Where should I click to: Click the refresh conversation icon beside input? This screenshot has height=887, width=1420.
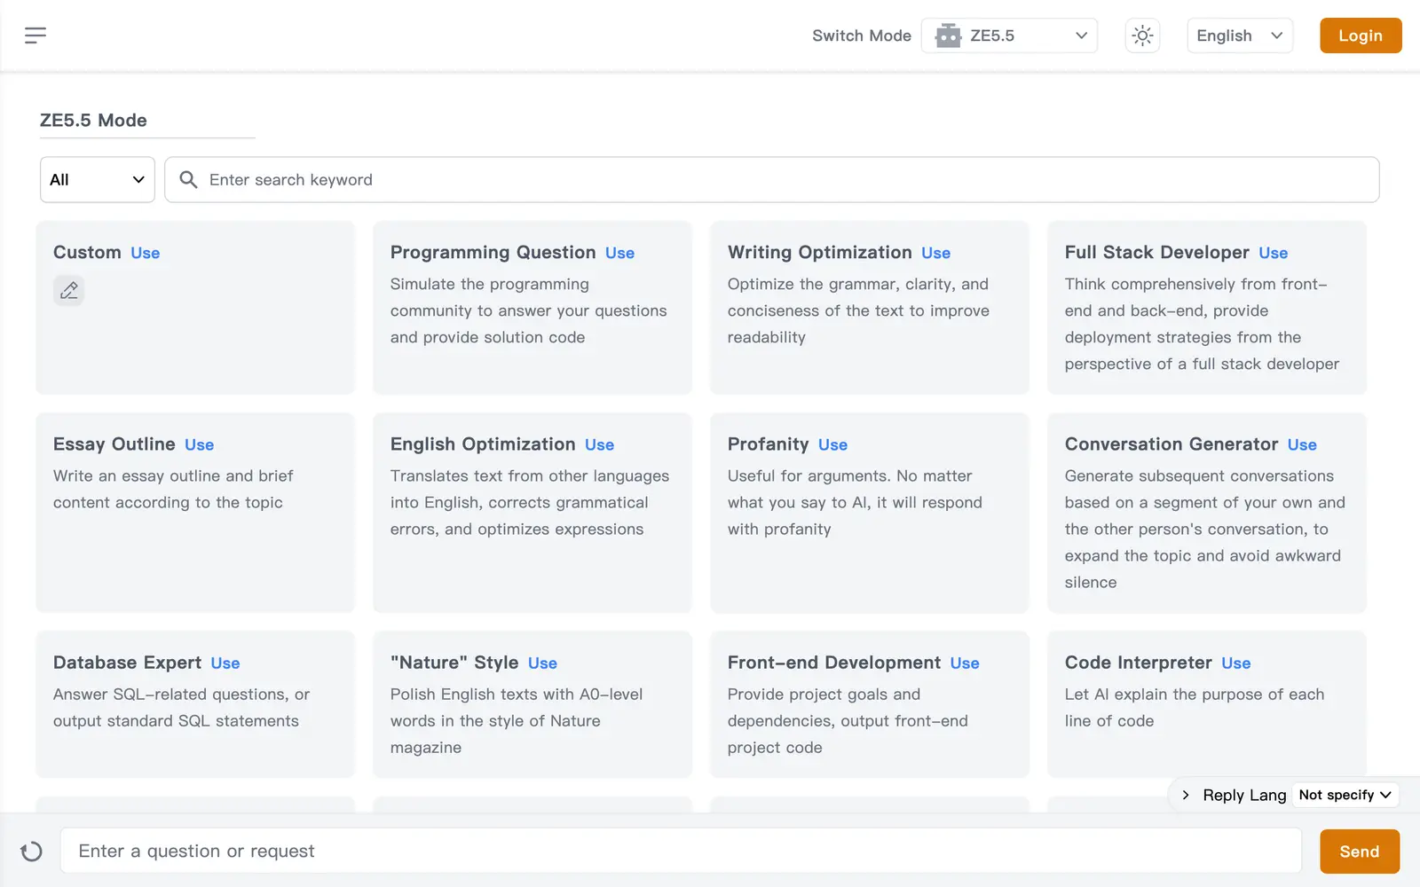pos(31,852)
